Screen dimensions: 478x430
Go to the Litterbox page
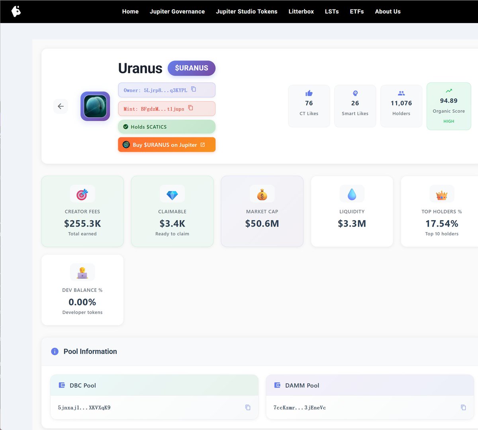click(x=301, y=12)
